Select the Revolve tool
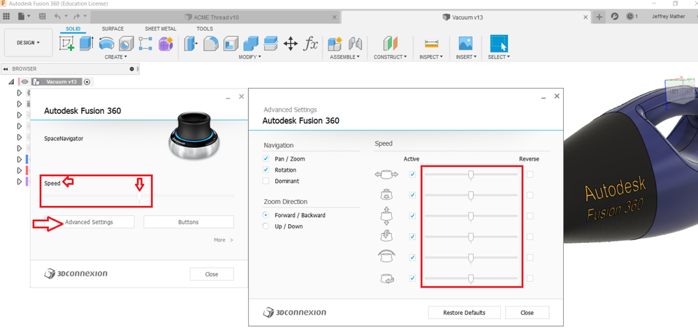Image resolution: width=698 pixels, height=333 pixels. pos(106,43)
